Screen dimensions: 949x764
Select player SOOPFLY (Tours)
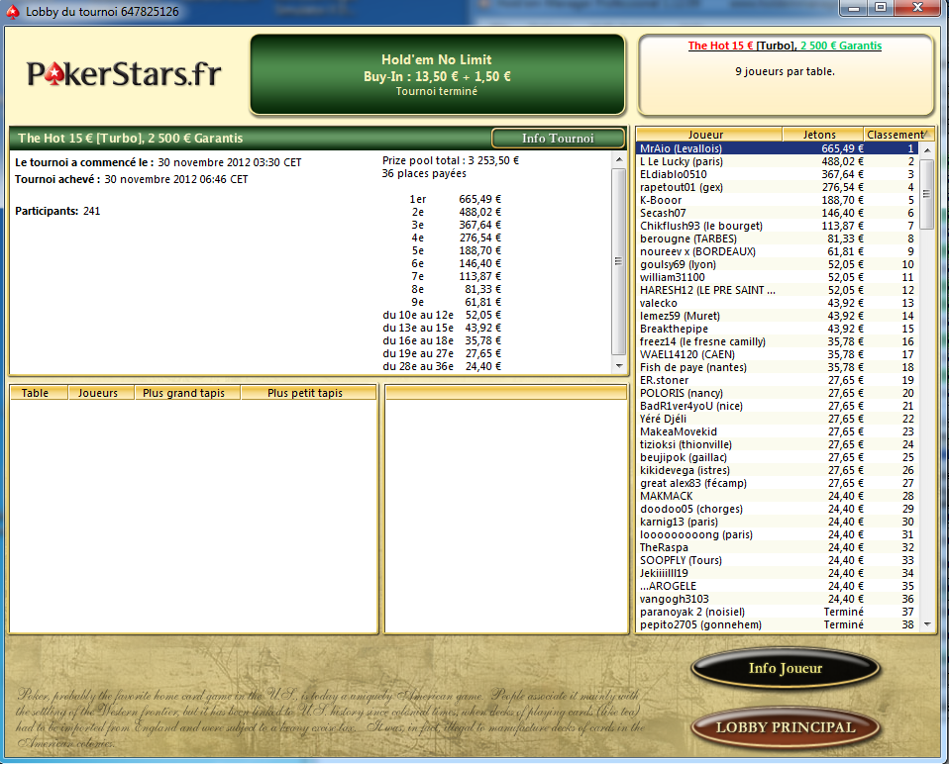[x=778, y=561]
